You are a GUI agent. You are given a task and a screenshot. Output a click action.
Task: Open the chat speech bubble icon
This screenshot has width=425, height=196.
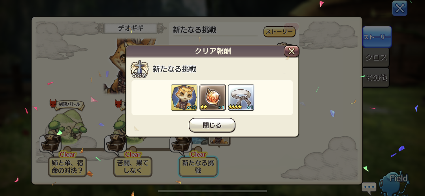coord(369,187)
